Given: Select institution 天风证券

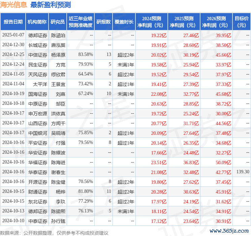Looking at the screenshot, I should pyautogui.click(x=38, y=75).
